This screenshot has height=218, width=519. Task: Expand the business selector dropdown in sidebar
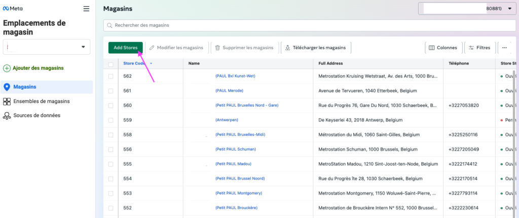click(x=46, y=47)
